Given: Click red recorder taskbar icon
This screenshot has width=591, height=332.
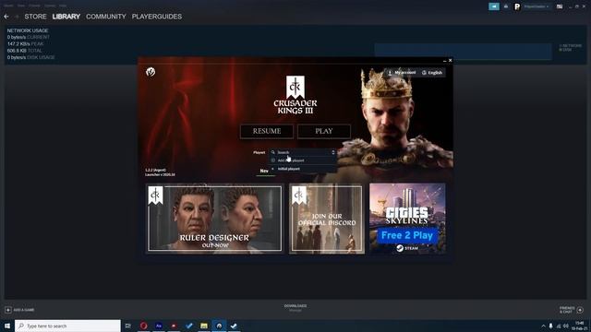Looking at the screenshot, I should [x=174, y=326].
